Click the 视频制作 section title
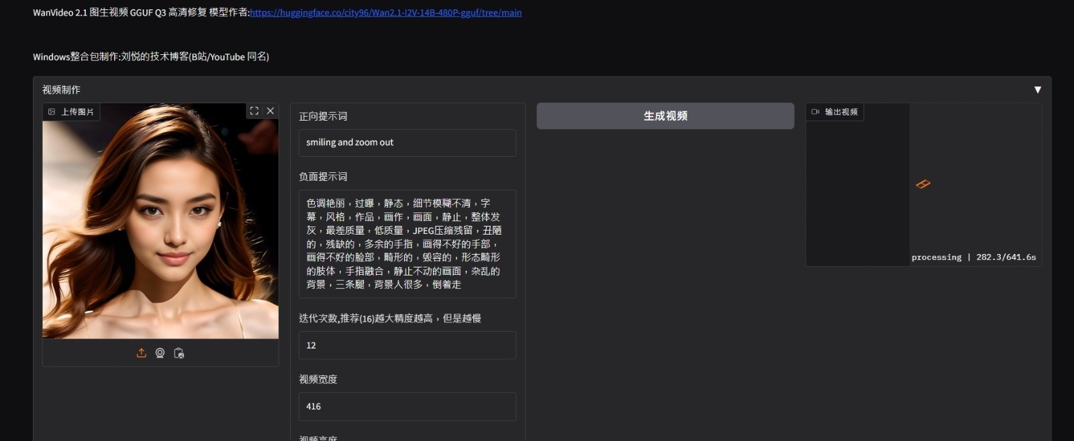The width and height of the screenshot is (1074, 441). click(x=61, y=90)
